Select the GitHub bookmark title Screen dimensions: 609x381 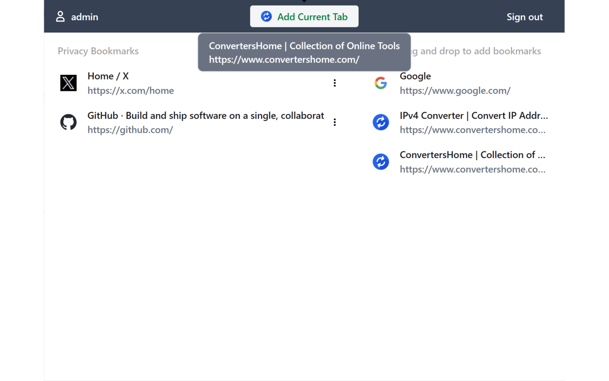[x=206, y=115]
